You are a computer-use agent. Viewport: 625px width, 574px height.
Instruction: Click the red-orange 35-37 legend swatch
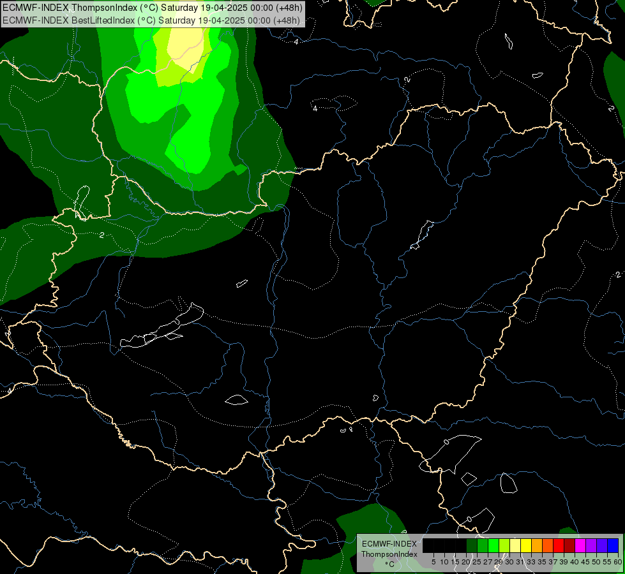click(548, 545)
